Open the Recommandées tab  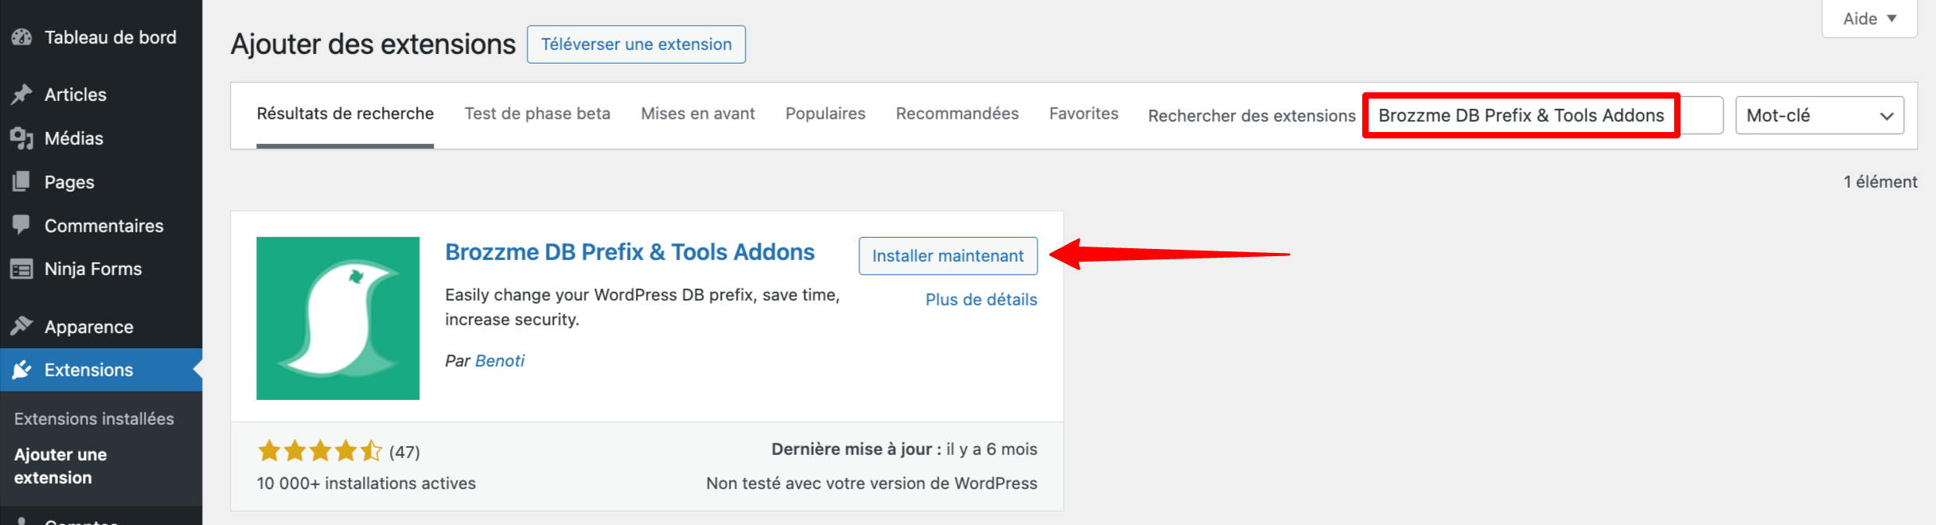957,113
